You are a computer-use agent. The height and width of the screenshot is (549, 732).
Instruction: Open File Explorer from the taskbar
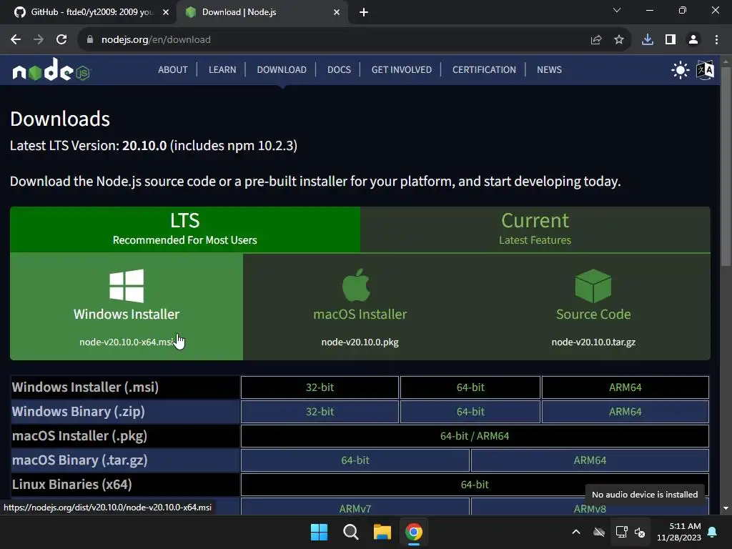(x=382, y=532)
